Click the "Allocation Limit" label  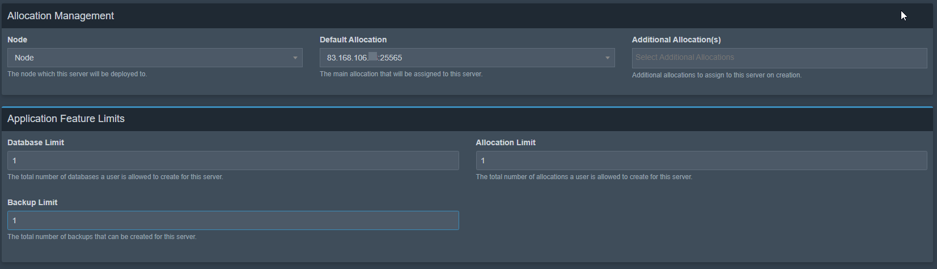505,142
